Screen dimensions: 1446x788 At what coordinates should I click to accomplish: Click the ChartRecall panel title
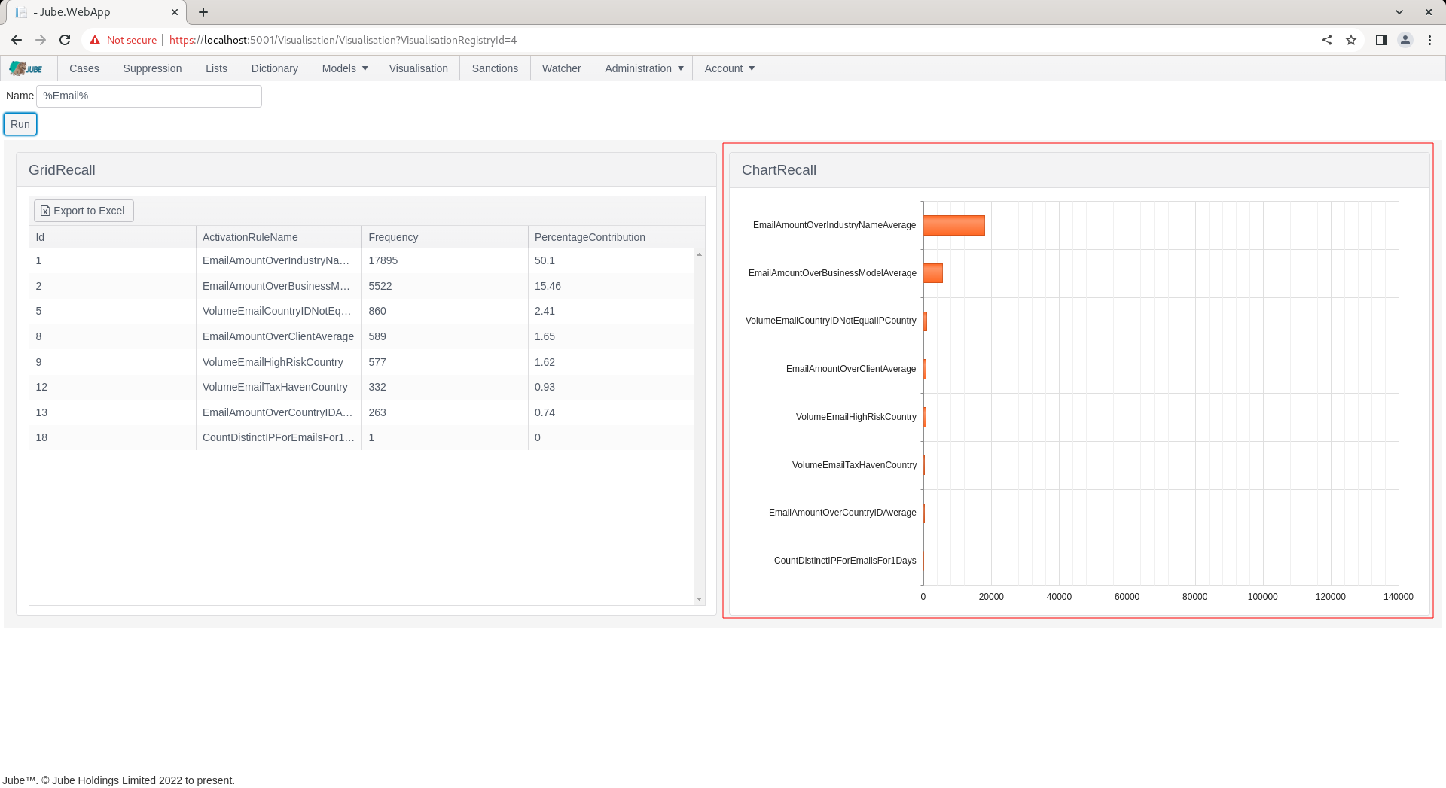[x=779, y=170]
